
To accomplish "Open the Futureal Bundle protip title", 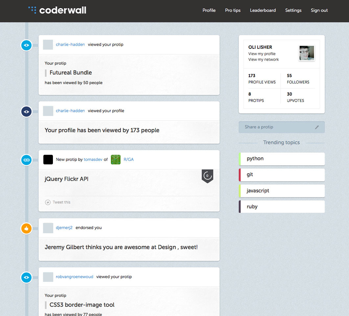I will (x=71, y=73).
